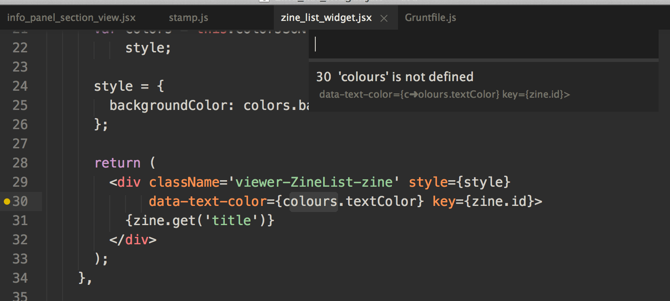The image size is (670, 301).
Task: Click the 'return' keyword on line 28
Action: point(118,163)
